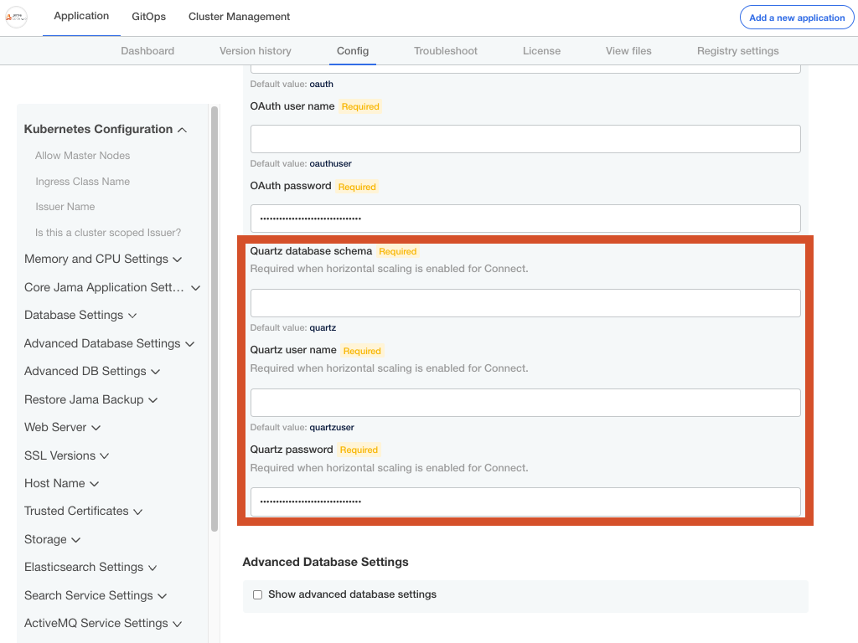The width and height of the screenshot is (858, 643).
Task: Click the 'Quartz database schema' label
Action: click(311, 251)
